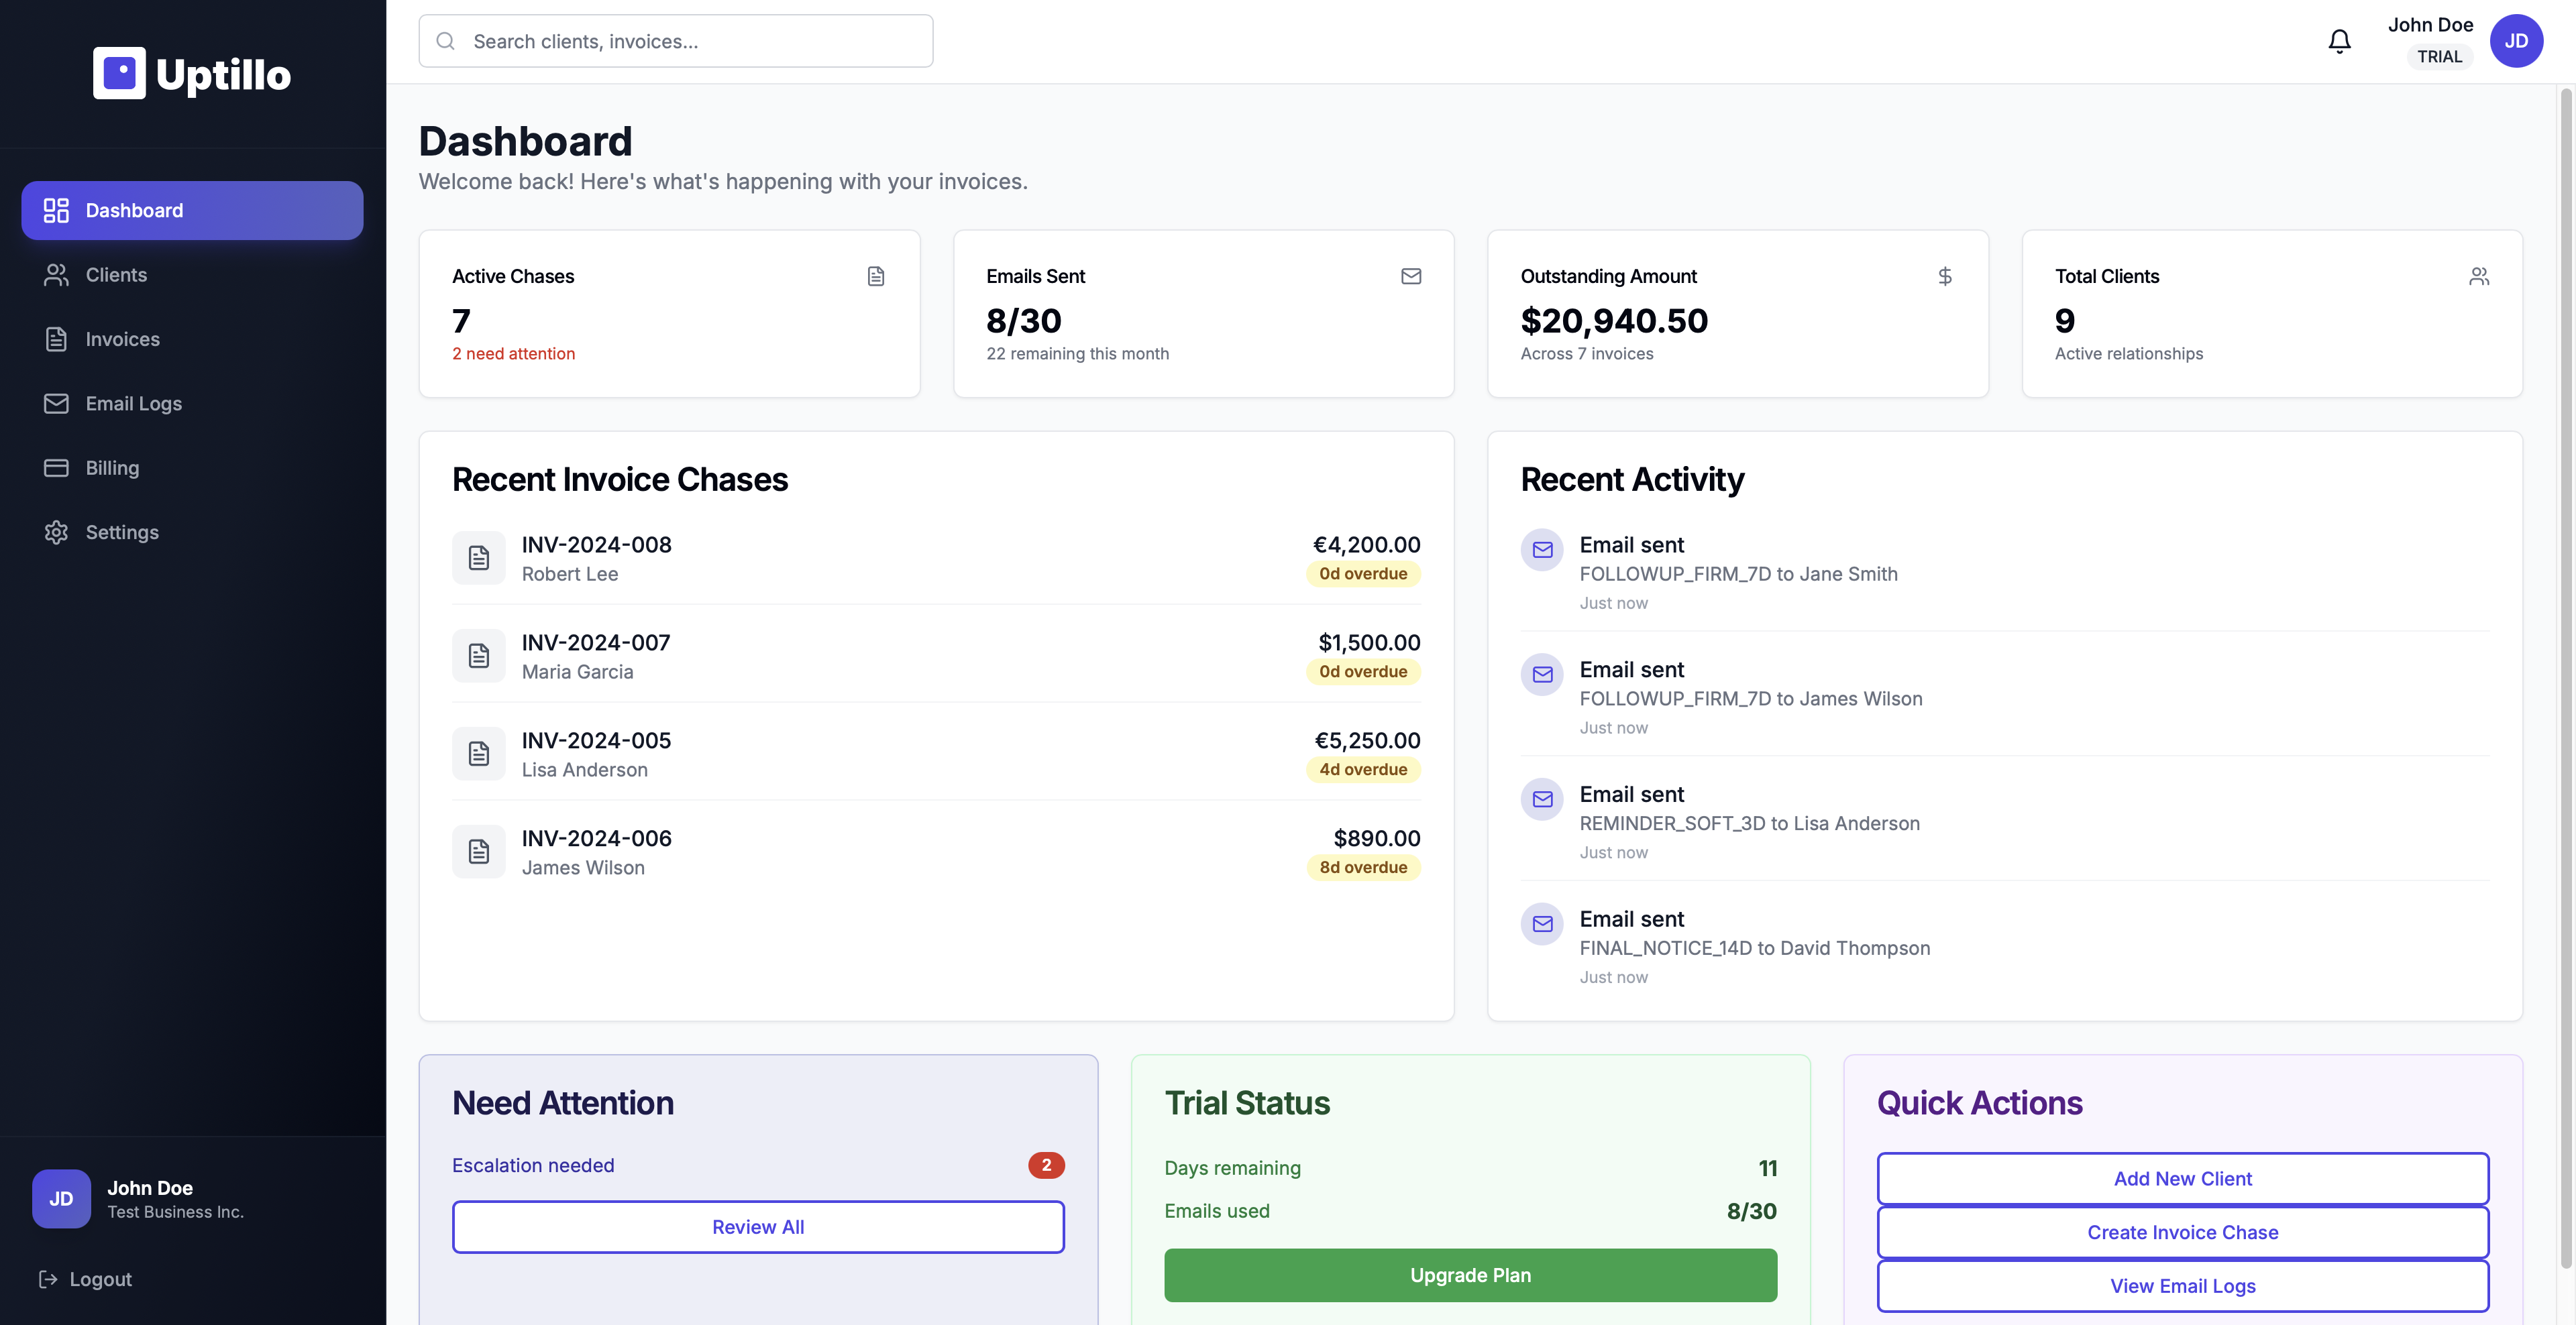Click REMINDER_SOFT_3D to Lisa Anderson

click(1749, 823)
